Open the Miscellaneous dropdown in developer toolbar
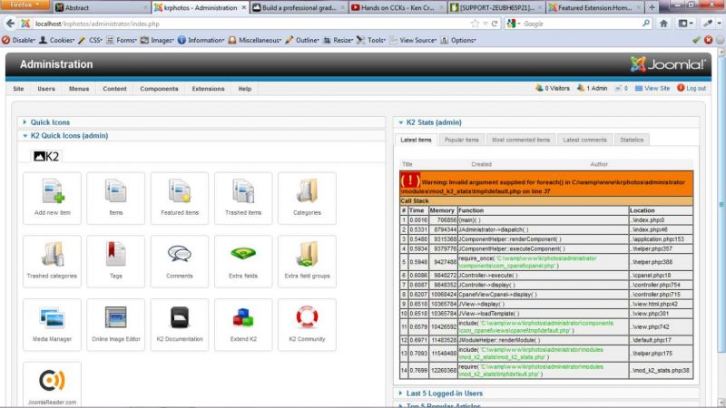726x408 pixels. point(255,40)
